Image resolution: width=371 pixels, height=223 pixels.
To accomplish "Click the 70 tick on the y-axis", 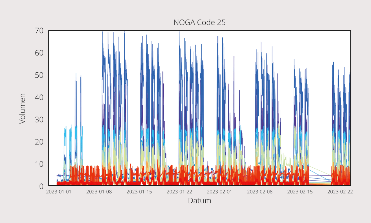I will (x=39, y=31).
